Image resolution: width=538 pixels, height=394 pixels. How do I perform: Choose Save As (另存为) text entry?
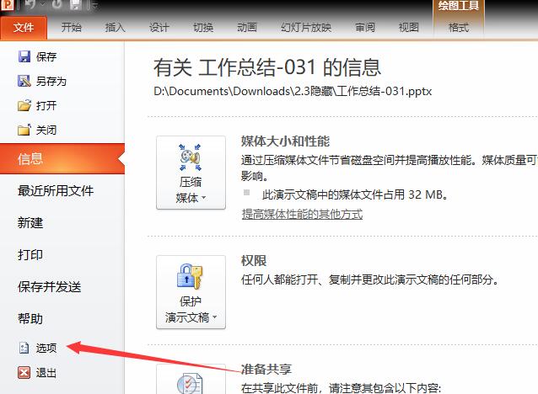[x=51, y=81]
